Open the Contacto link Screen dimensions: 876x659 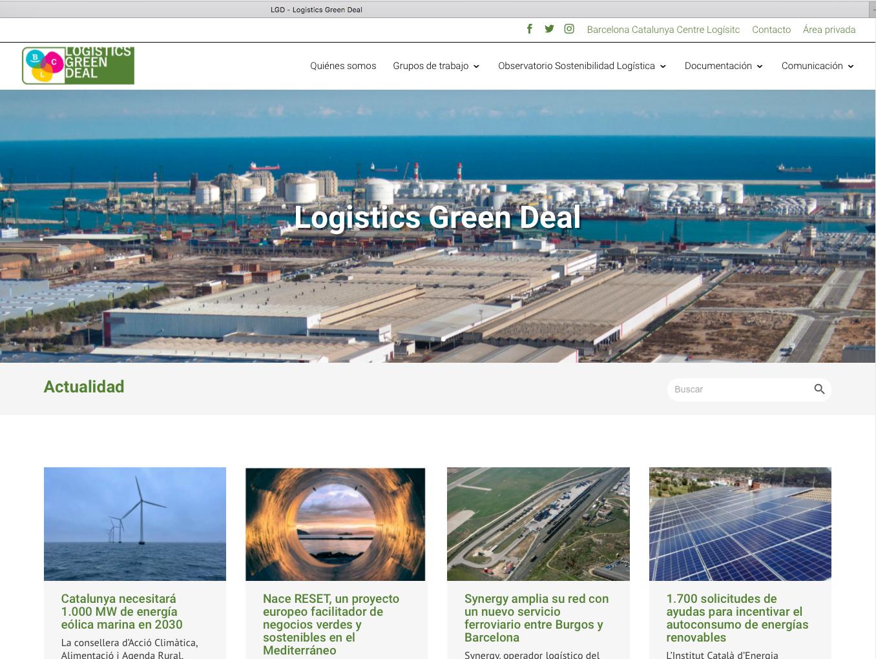(771, 30)
